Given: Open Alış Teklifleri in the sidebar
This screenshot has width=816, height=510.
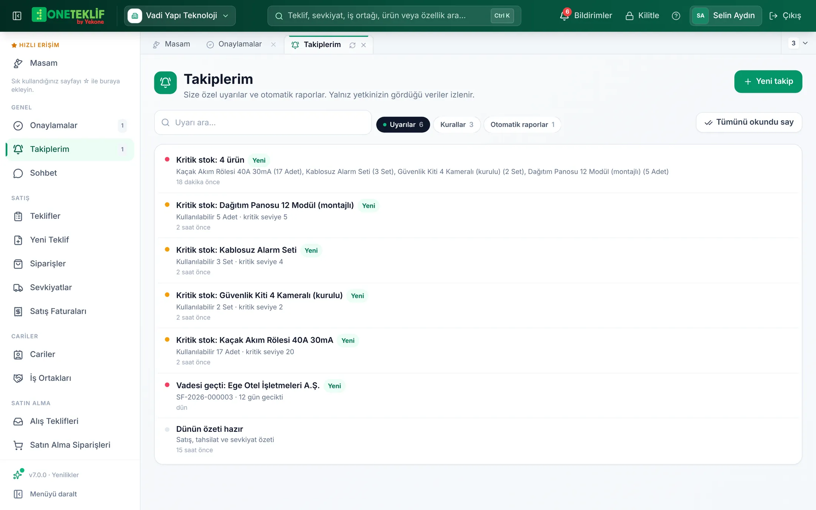Looking at the screenshot, I should 70,421.
